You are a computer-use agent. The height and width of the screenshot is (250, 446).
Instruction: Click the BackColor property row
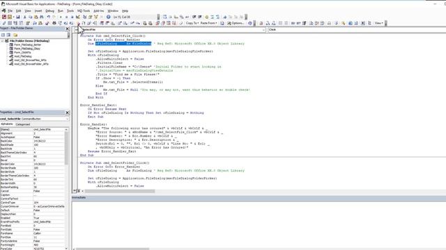(33, 141)
